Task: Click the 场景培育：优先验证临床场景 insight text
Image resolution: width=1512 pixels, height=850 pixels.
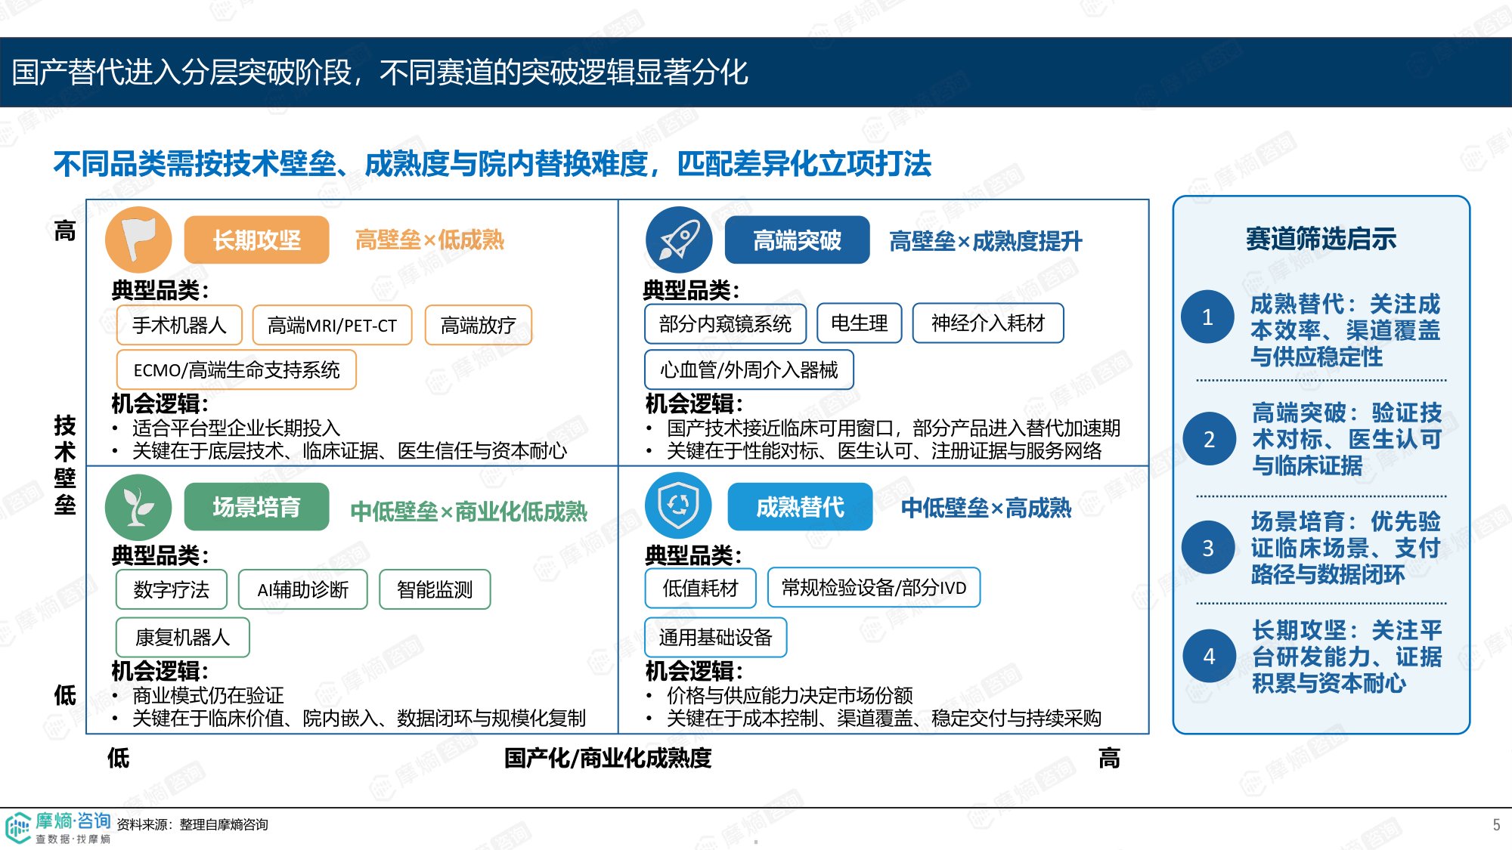Action: click(1346, 548)
